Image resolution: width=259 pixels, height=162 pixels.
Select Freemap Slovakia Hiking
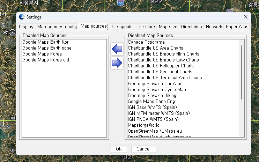[183, 96]
